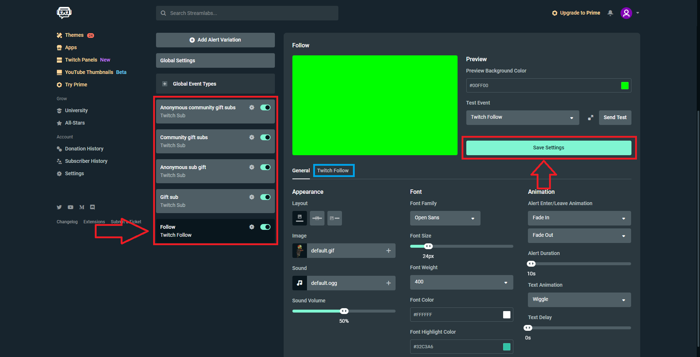Pop out the preview with expand icon

(591, 118)
